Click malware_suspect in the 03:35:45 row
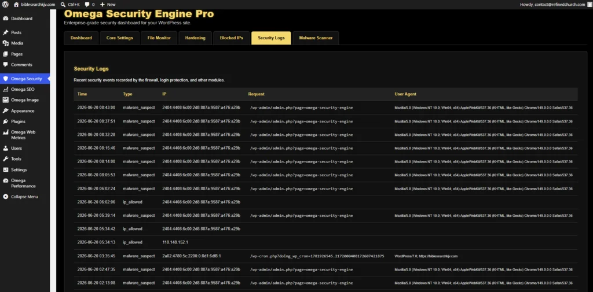Viewport: 593px width, 292px height. click(x=139, y=256)
